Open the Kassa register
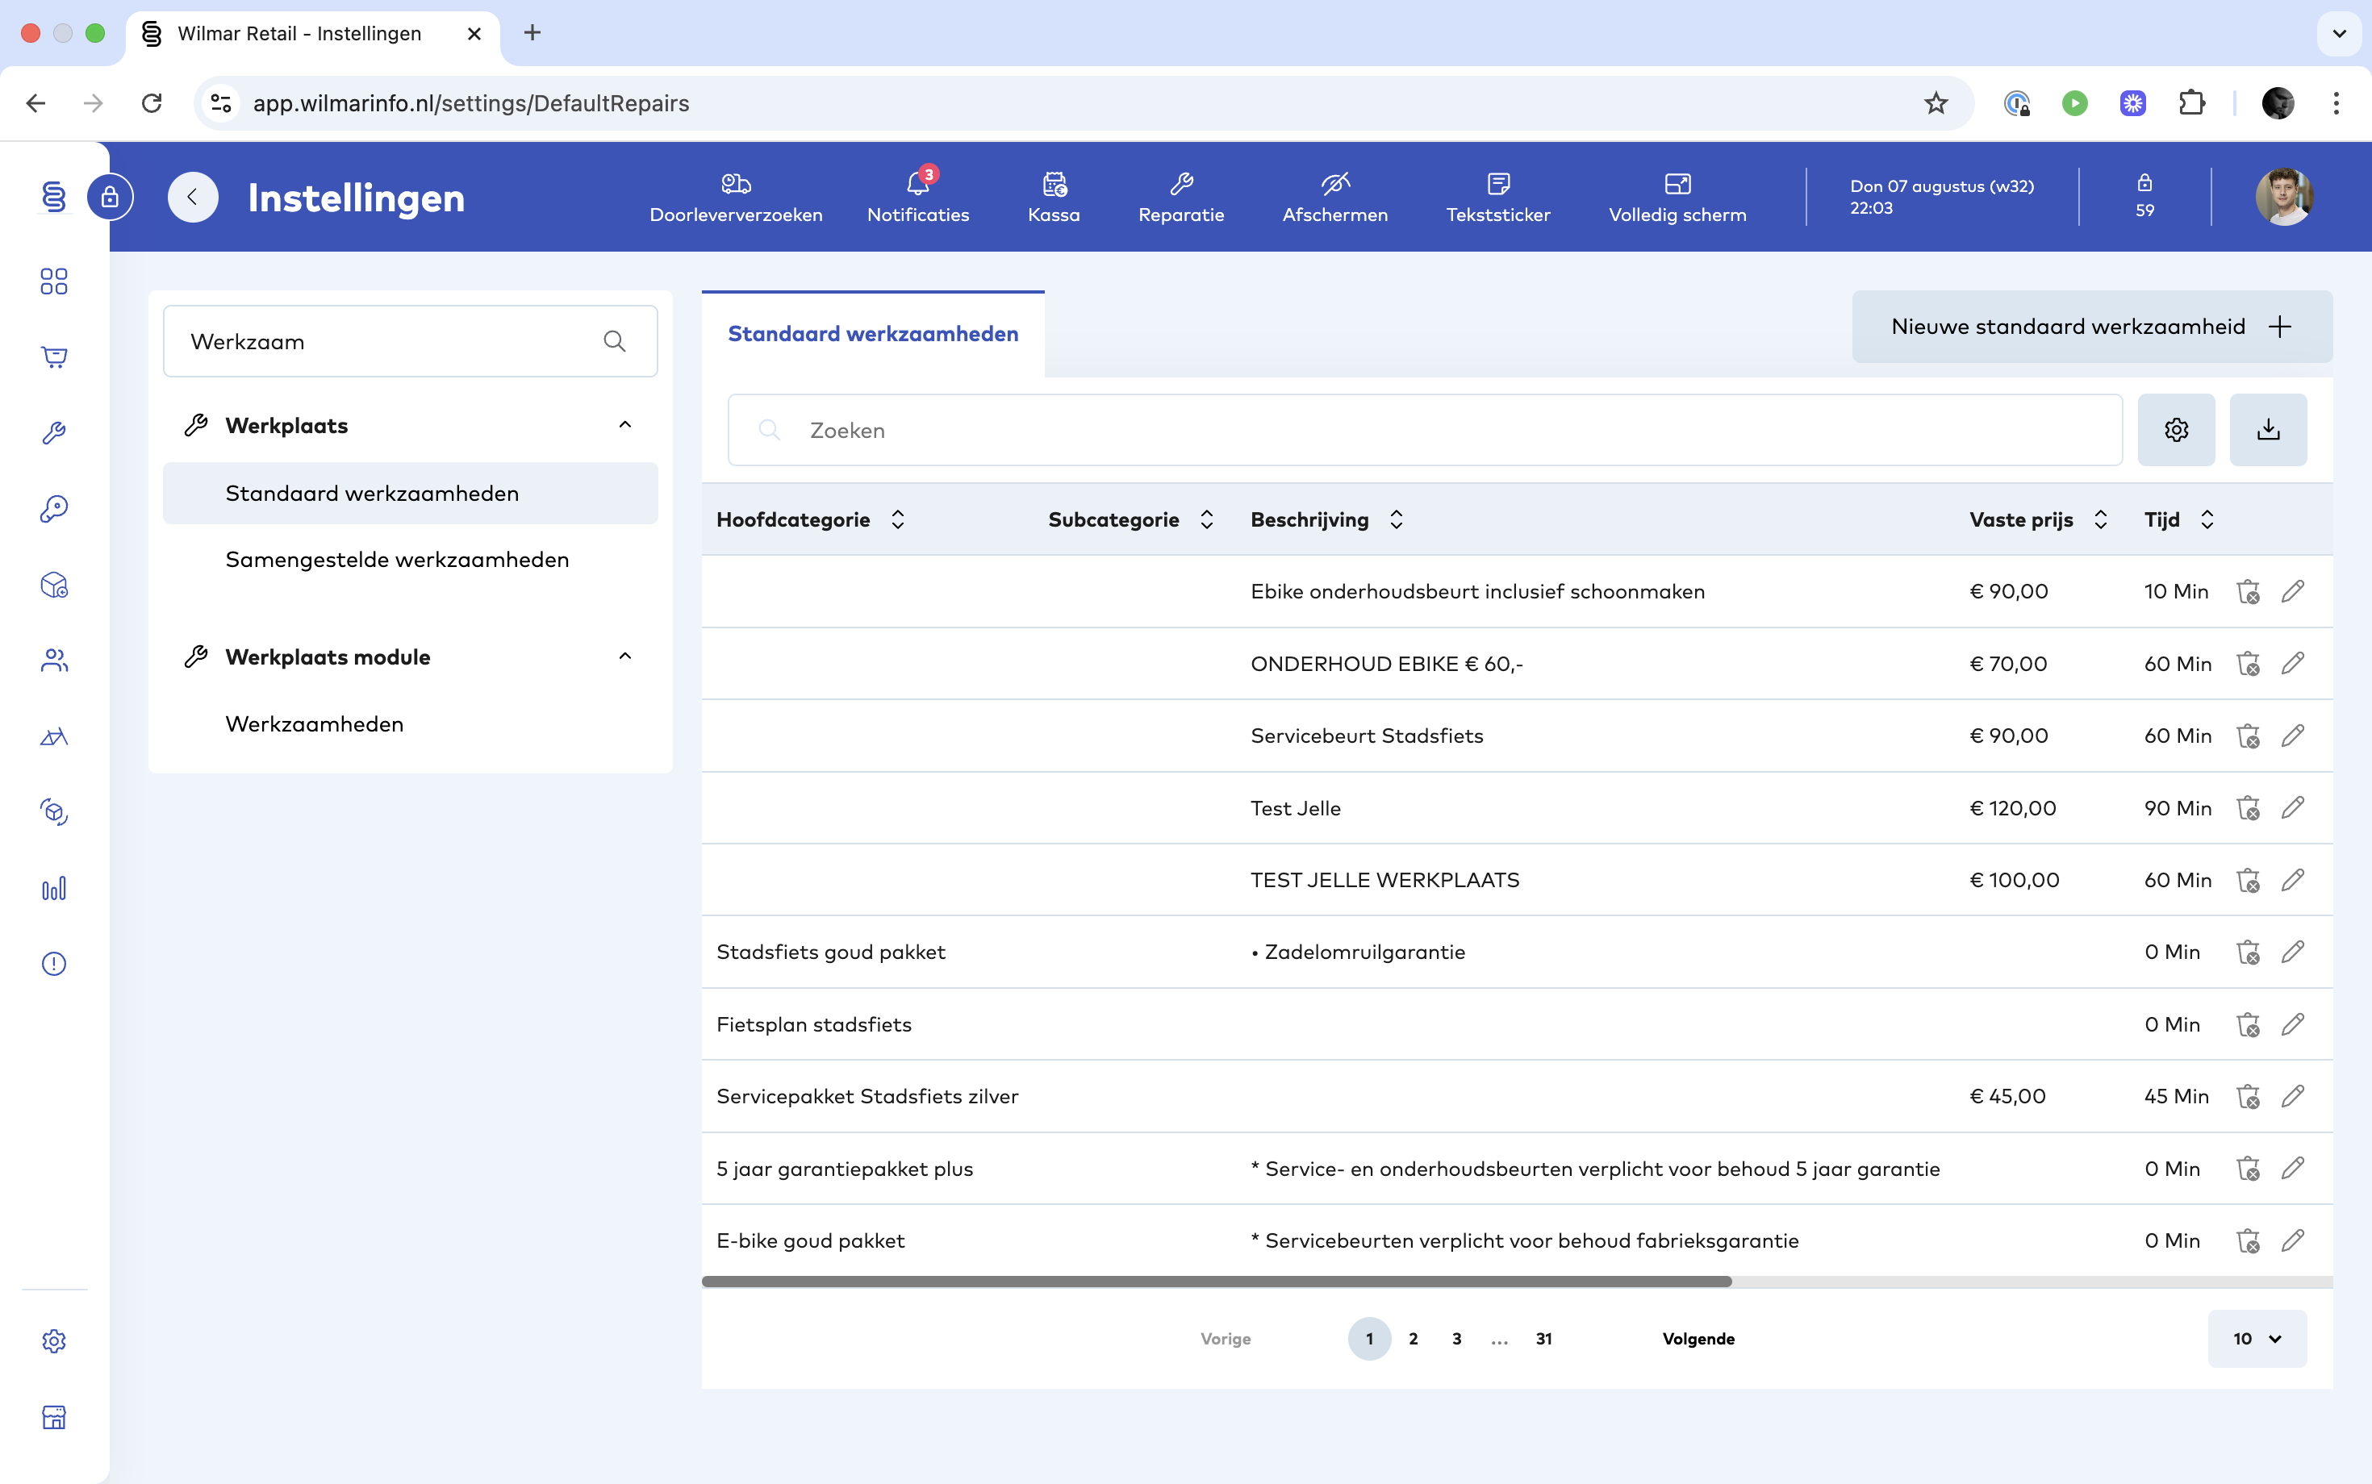2372x1484 pixels. [x=1054, y=198]
